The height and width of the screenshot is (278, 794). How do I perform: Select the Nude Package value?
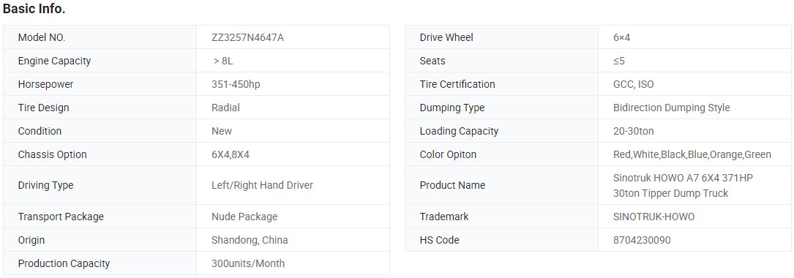[244, 217]
